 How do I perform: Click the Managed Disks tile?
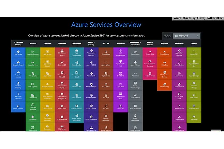pos(194,107)
